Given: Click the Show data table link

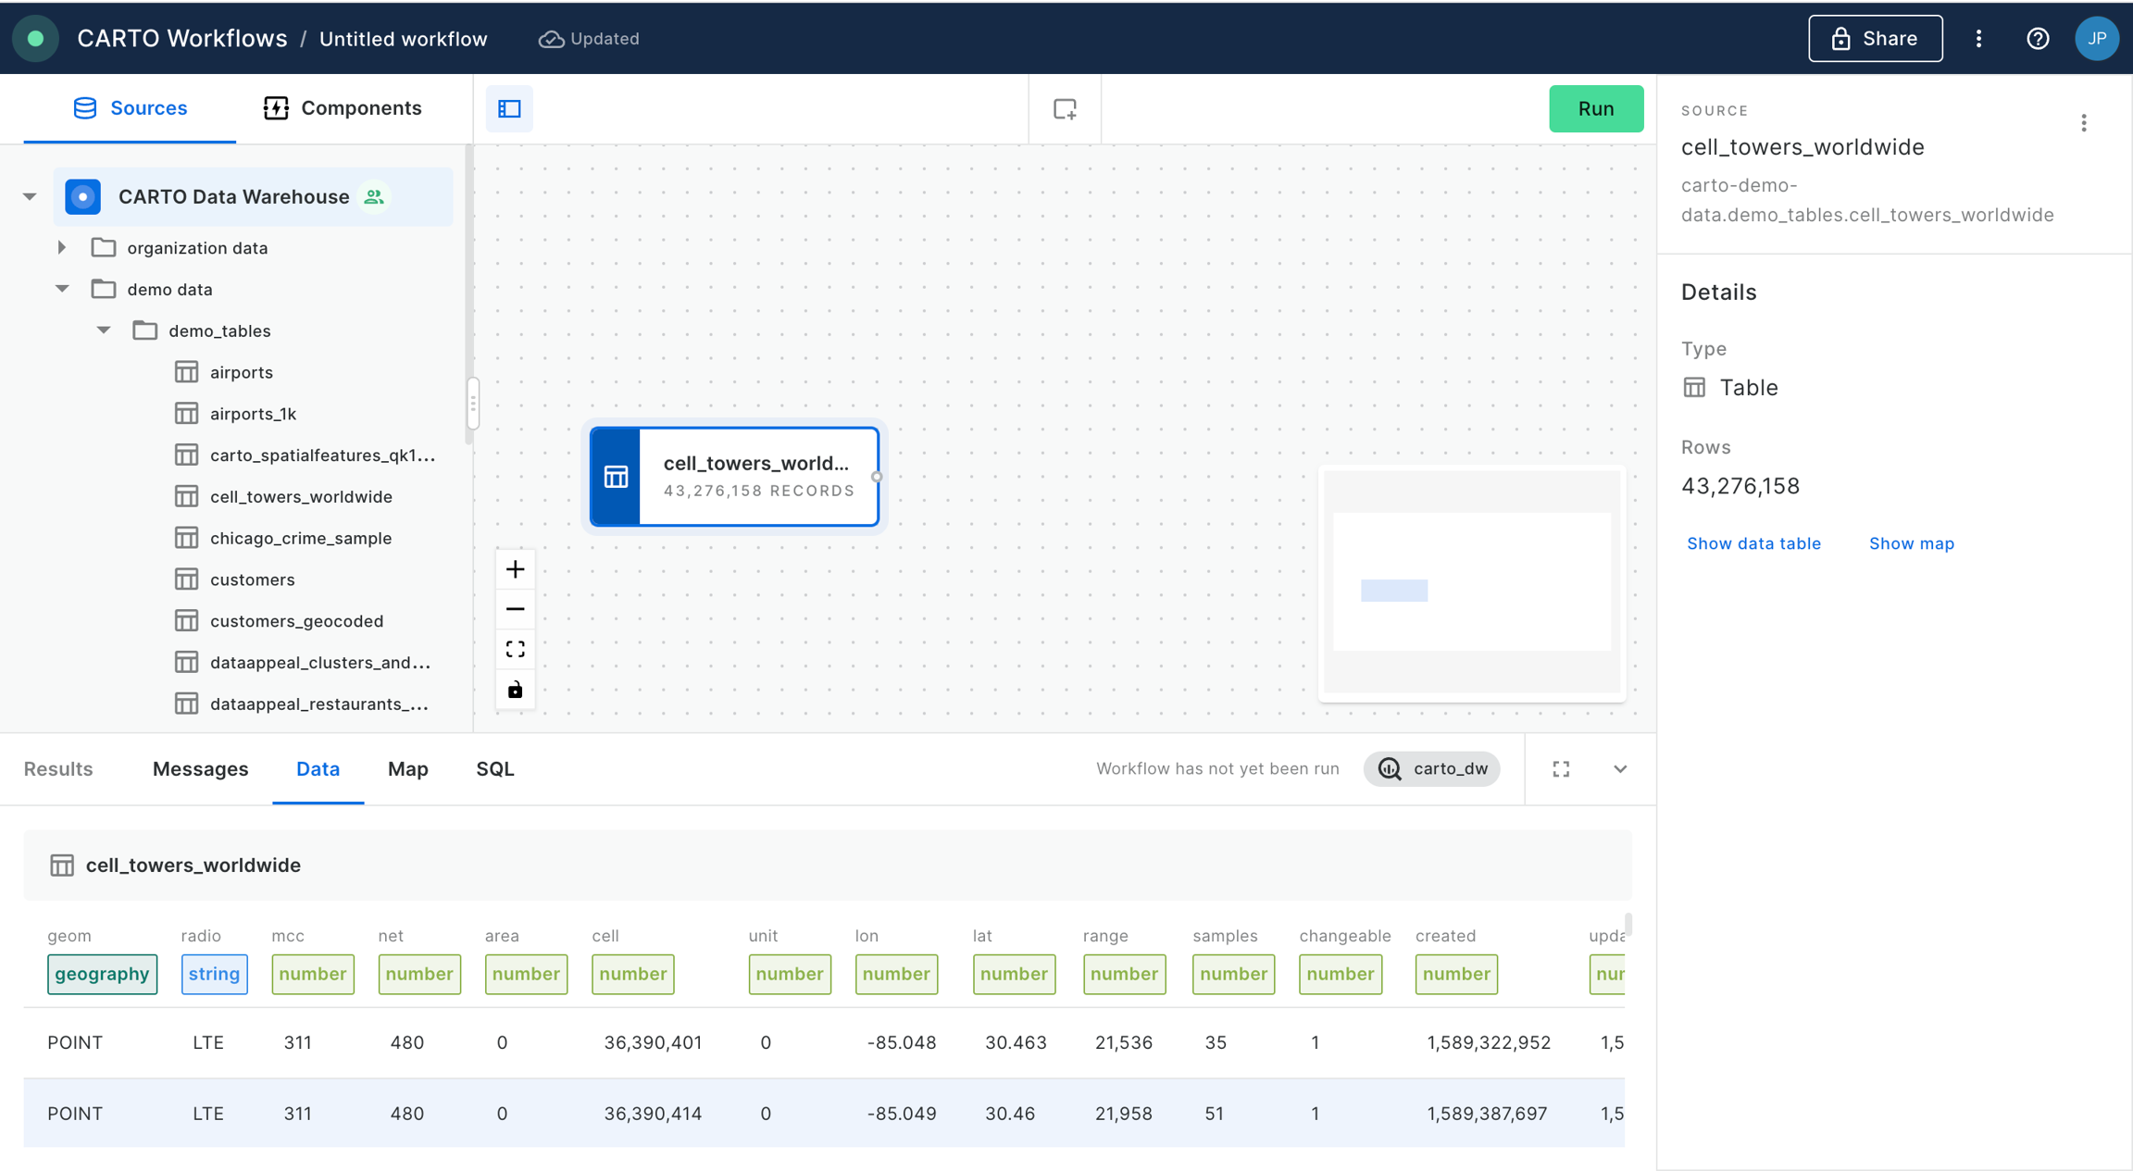Looking at the screenshot, I should coord(1753,543).
